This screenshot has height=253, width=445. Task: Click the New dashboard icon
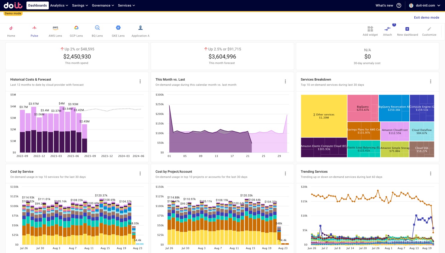(x=407, y=31)
